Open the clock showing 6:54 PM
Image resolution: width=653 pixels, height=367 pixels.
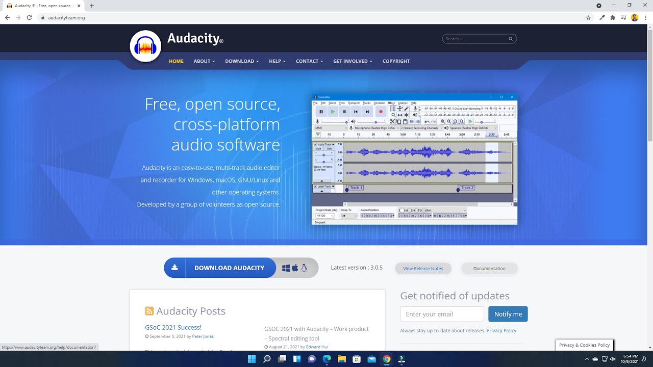pos(631,359)
